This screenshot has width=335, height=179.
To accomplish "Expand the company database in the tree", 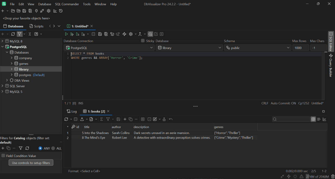I will tap(11, 58).
